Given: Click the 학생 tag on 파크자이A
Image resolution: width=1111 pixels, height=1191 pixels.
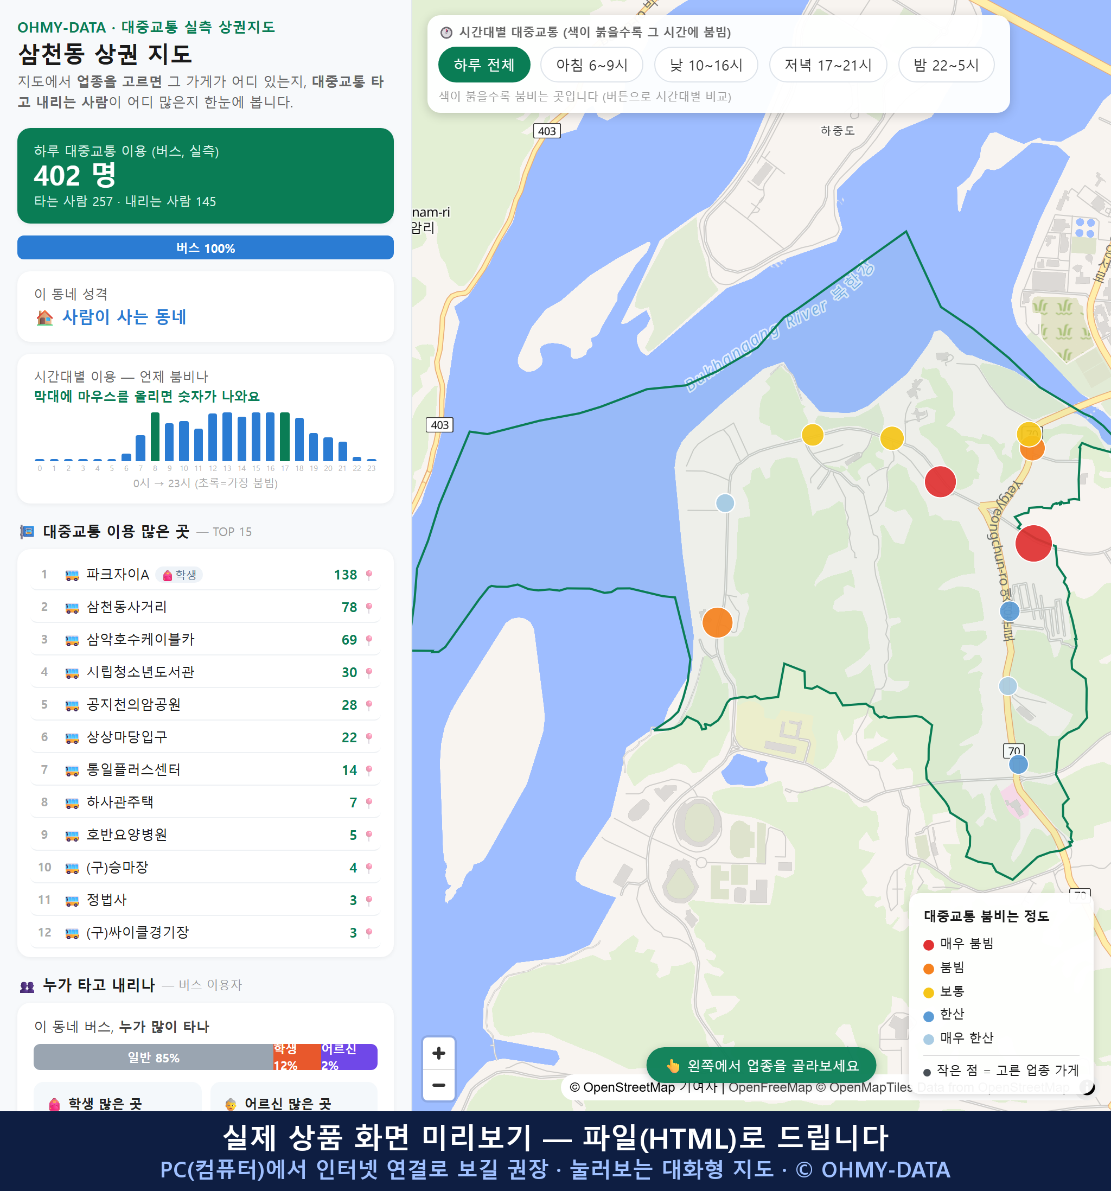Looking at the screenshot, I should 179,575.
